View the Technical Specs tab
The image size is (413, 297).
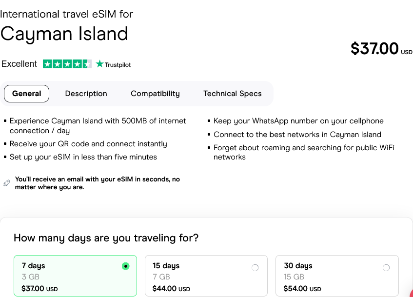pos(232,94)
